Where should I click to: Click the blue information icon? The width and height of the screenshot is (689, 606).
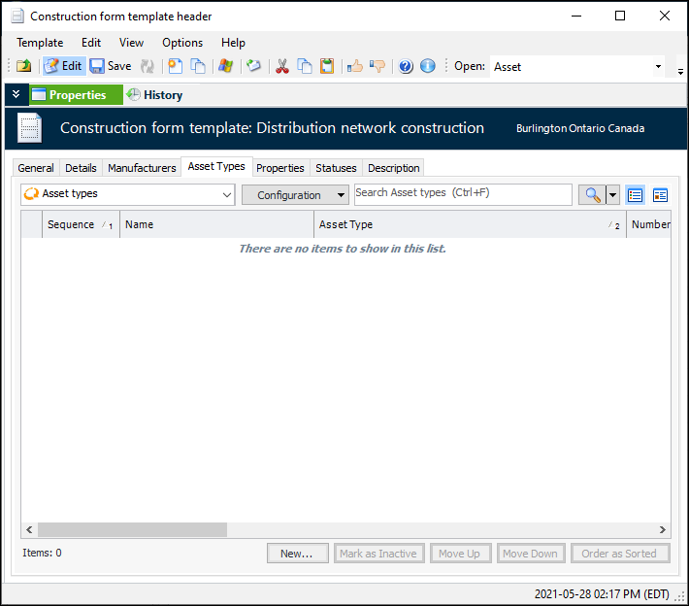point(428,66)
